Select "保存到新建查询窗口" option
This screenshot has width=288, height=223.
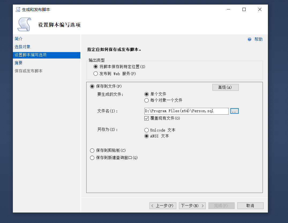click(x=92, y=158)
